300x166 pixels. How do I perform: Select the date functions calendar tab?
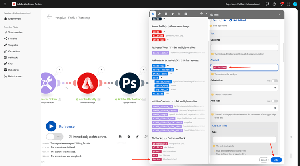pos(179,14)
